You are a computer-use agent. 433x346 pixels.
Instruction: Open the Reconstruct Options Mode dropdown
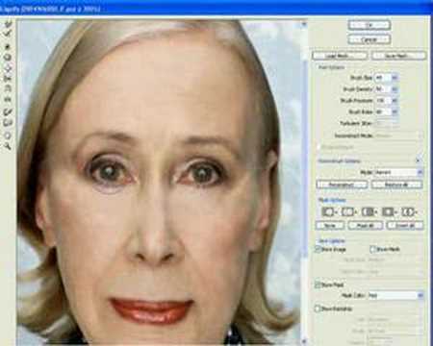398,172
